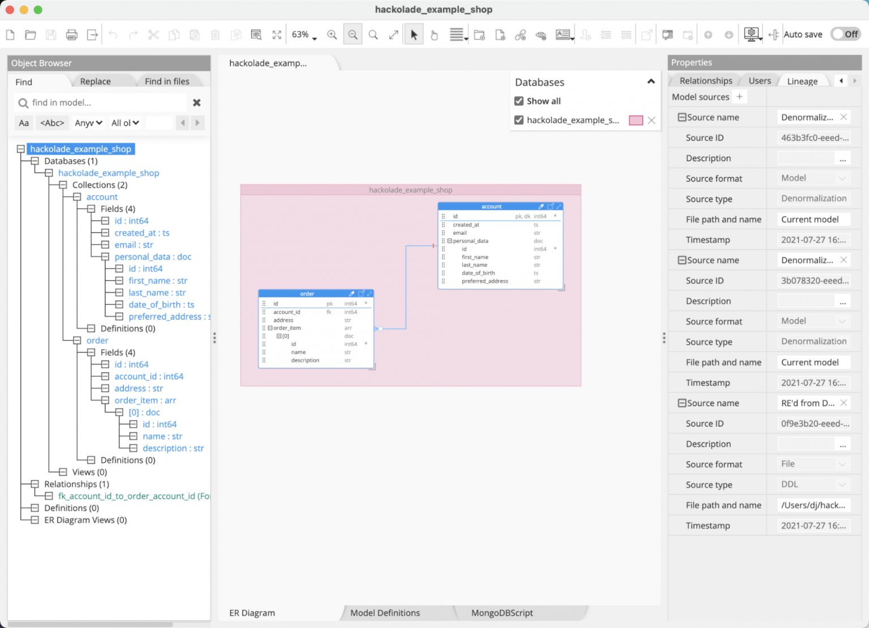Select the Fit to window icon

tap(277, 34)
